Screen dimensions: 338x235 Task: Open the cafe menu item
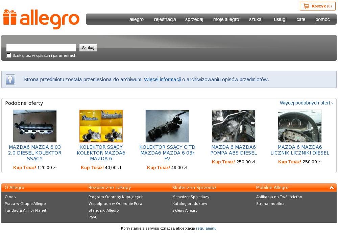pyautogui.click(x=301, y=19)
